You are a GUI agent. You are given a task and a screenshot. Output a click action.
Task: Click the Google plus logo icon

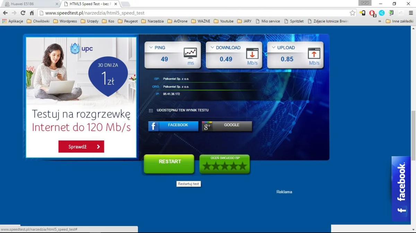207,127
